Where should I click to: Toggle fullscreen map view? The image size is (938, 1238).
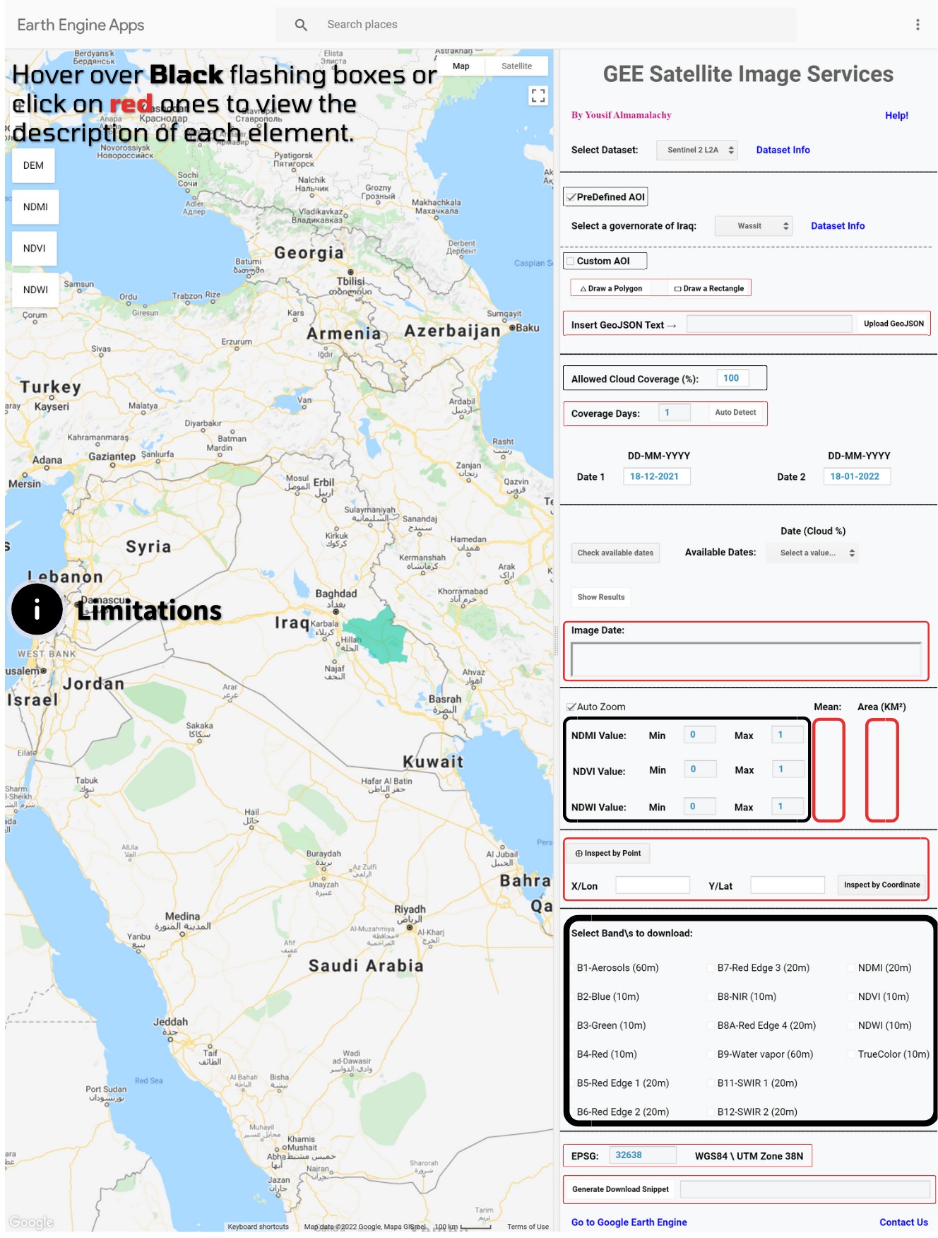pos(538,95)
